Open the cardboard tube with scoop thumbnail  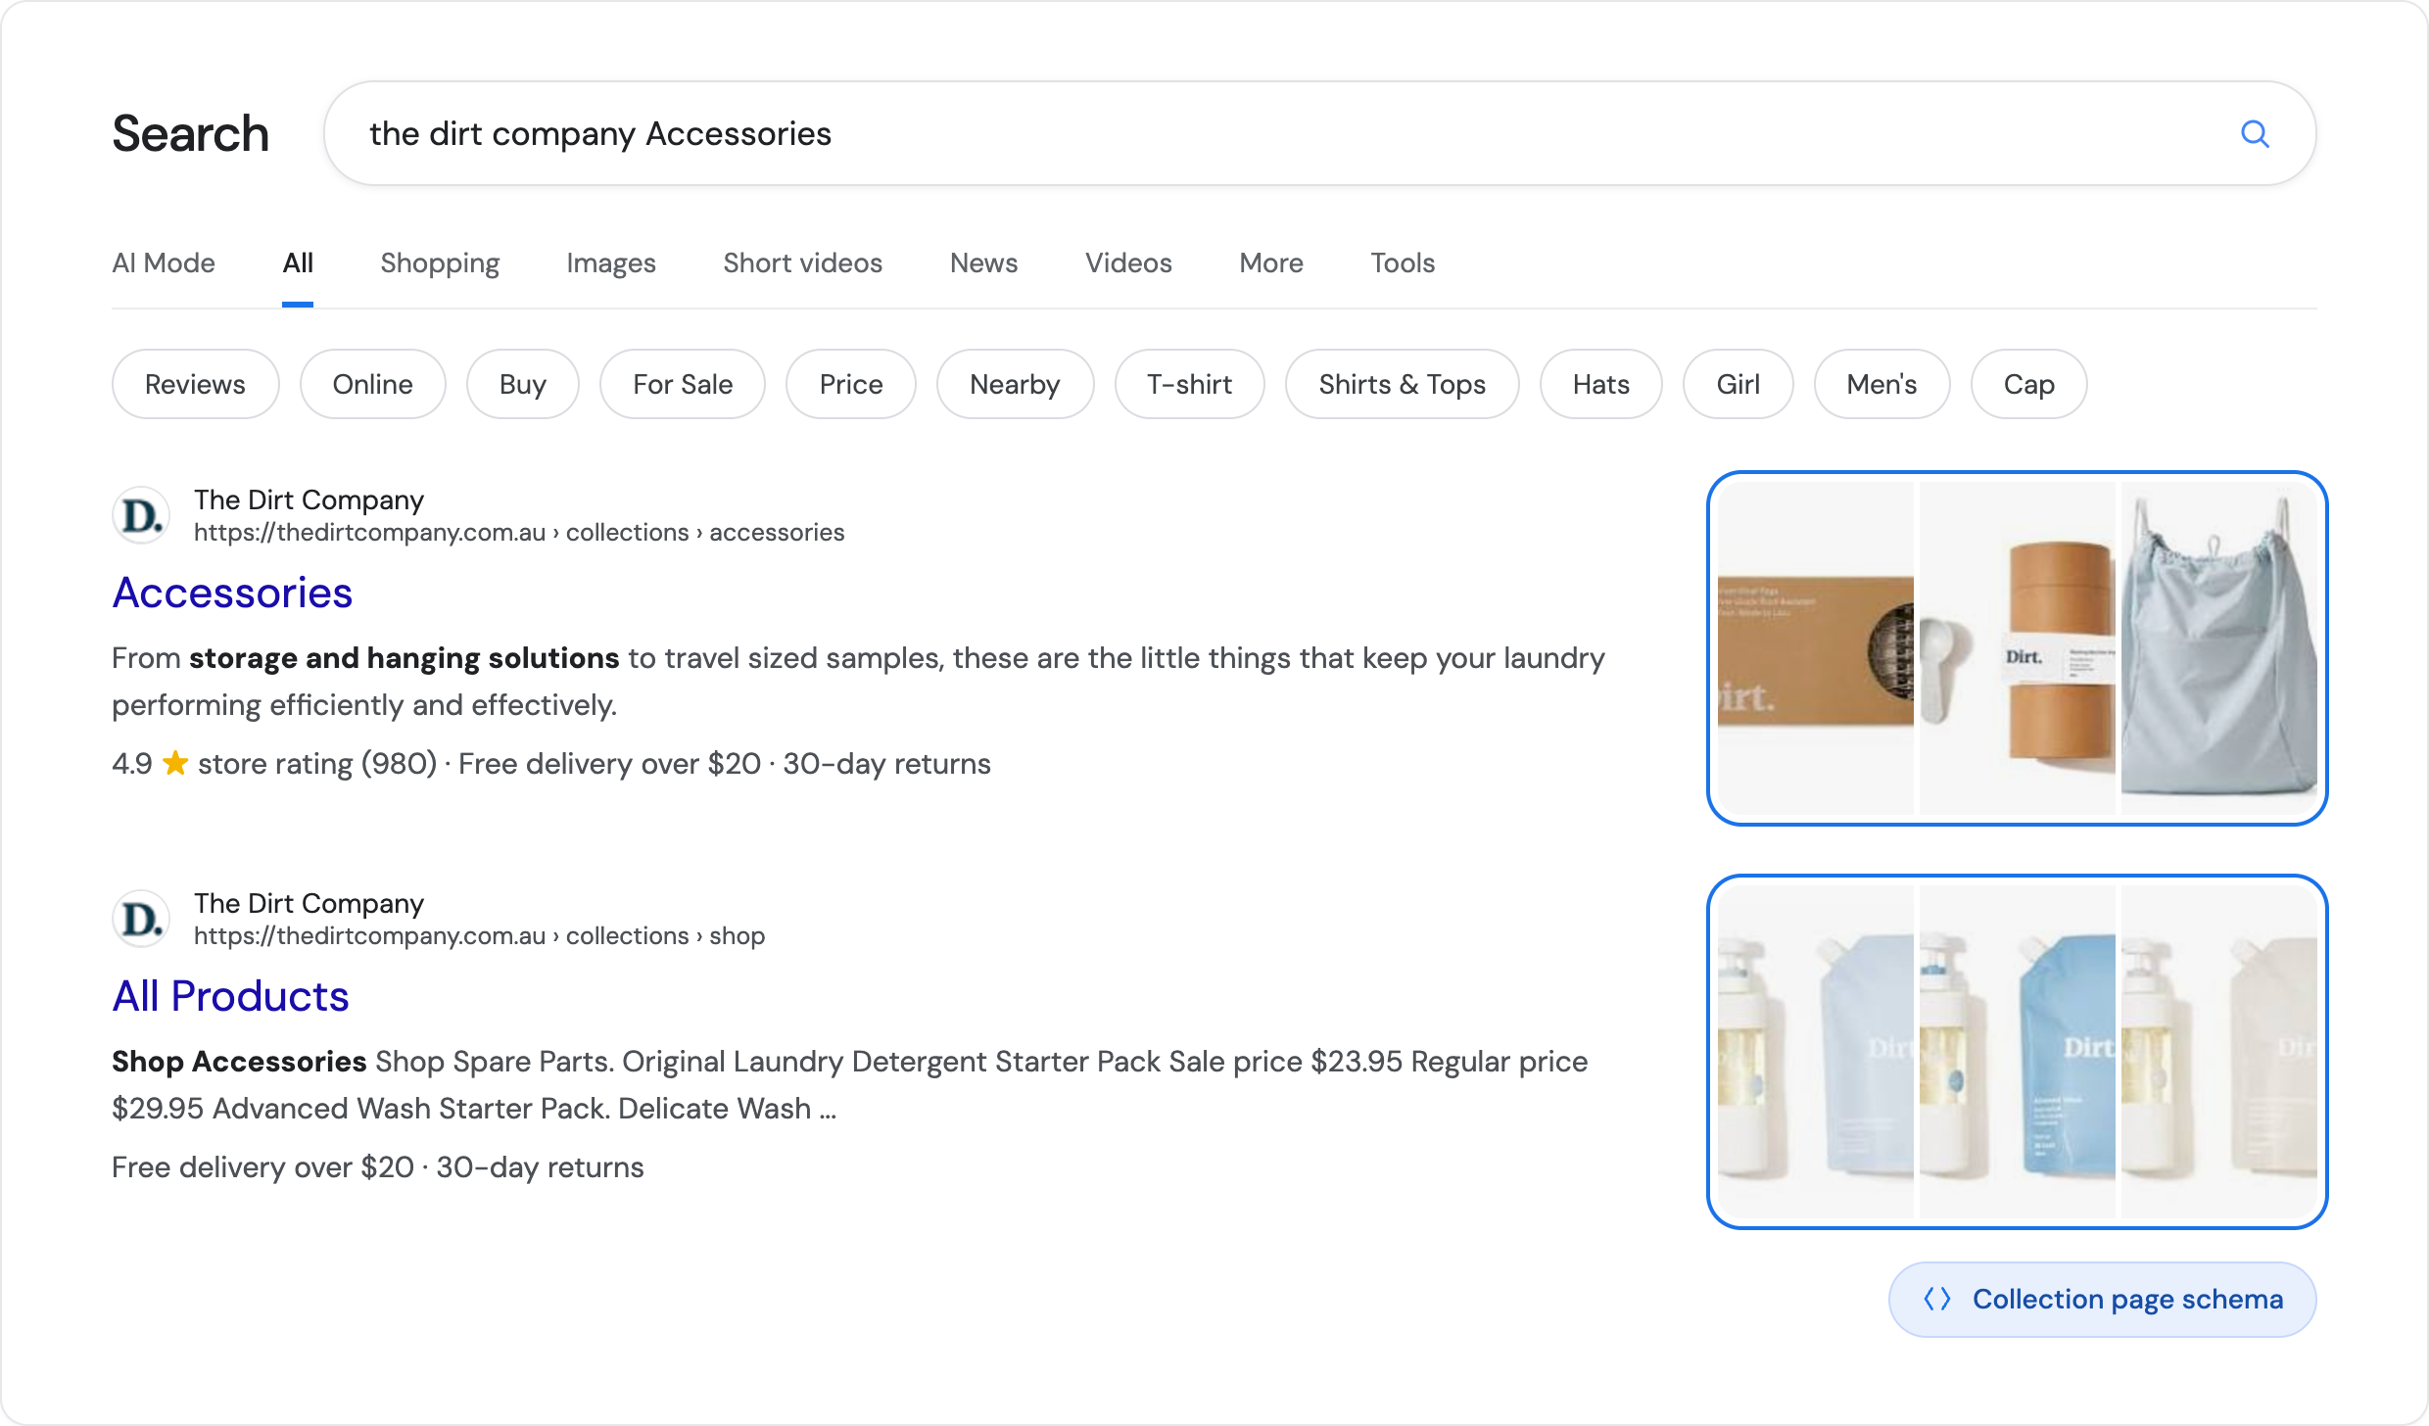2018,648
